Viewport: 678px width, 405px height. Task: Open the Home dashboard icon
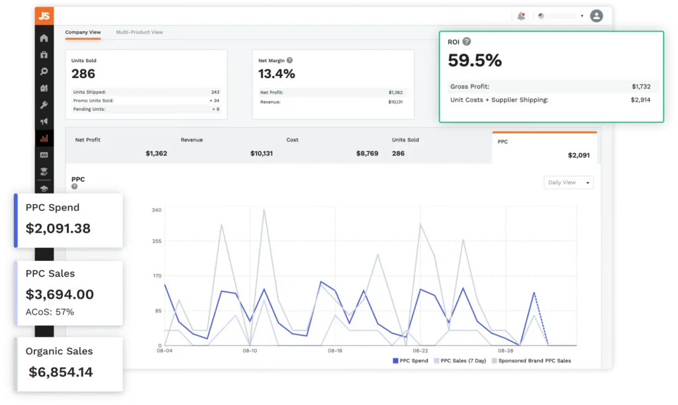pyautogui.click(x=44, y=38)
